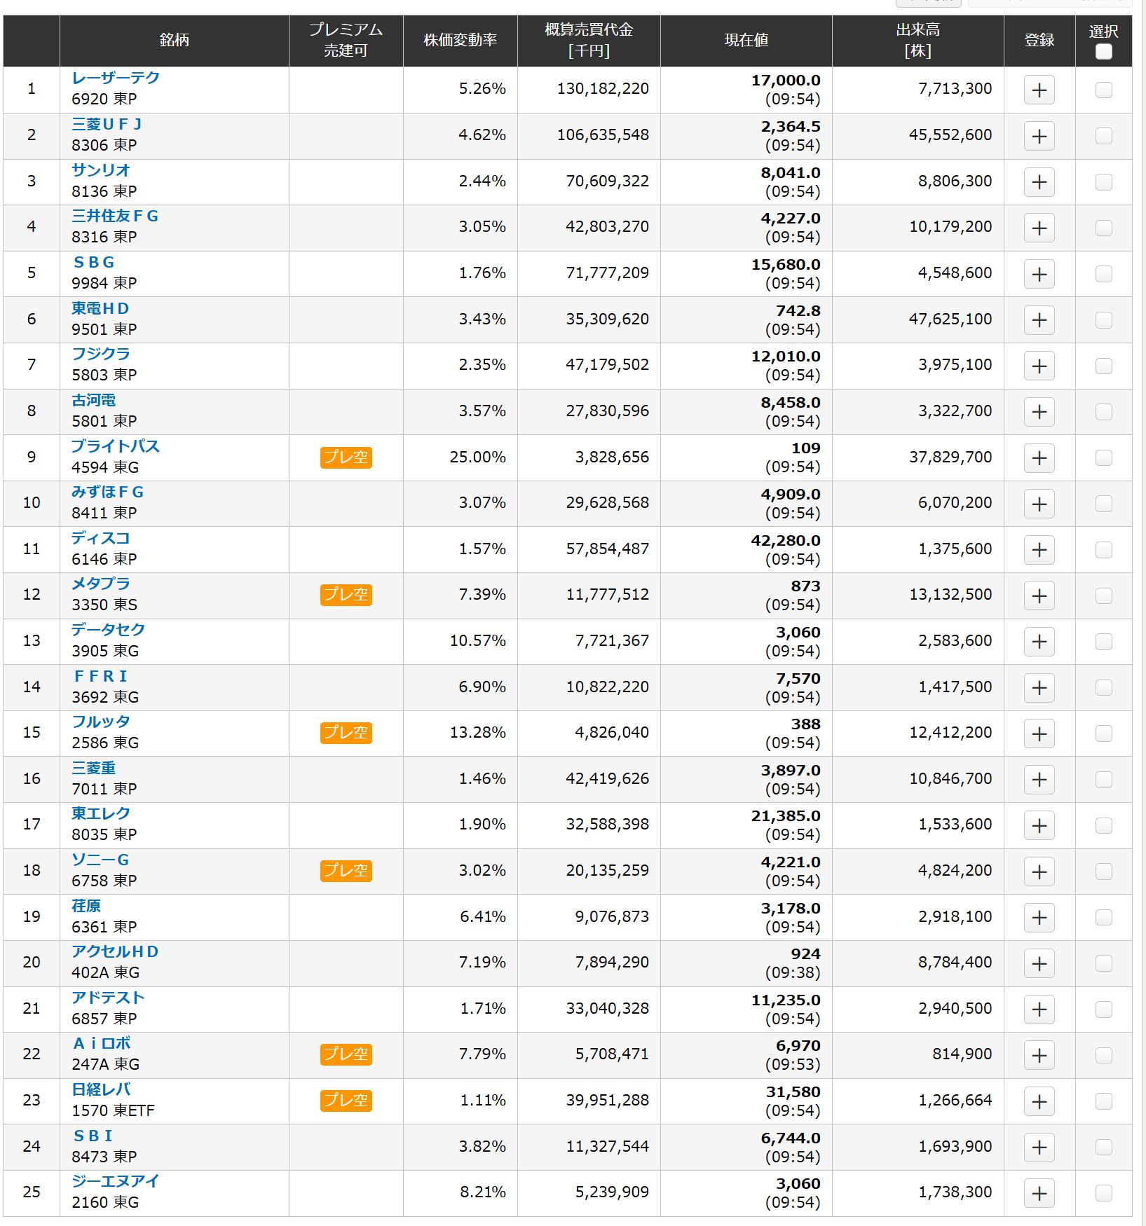The height and width of the screenshot is (1226, 1146).
Task: Click the 出来高 column header
Action: (x=918, y=40)
